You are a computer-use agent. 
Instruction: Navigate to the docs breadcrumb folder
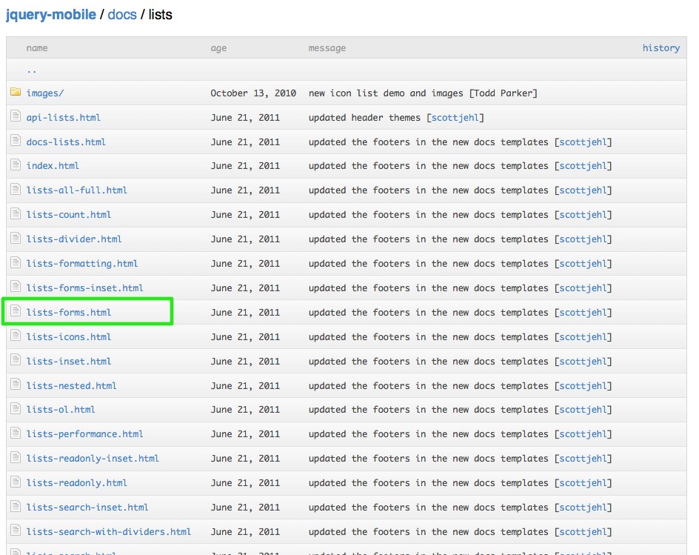tap(122, 15)
